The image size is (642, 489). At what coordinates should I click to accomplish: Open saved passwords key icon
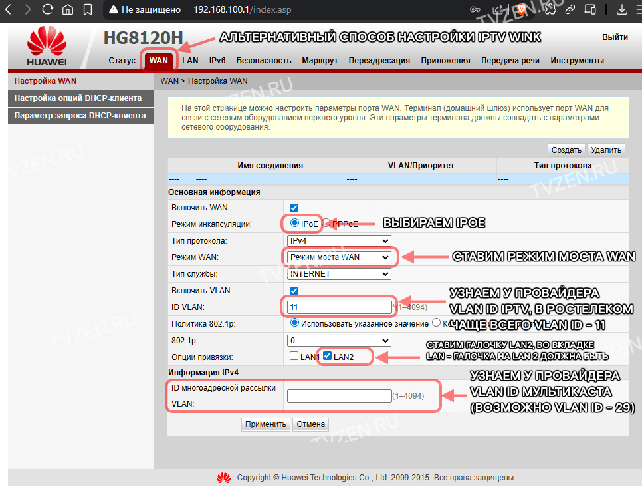pos(475,9)
